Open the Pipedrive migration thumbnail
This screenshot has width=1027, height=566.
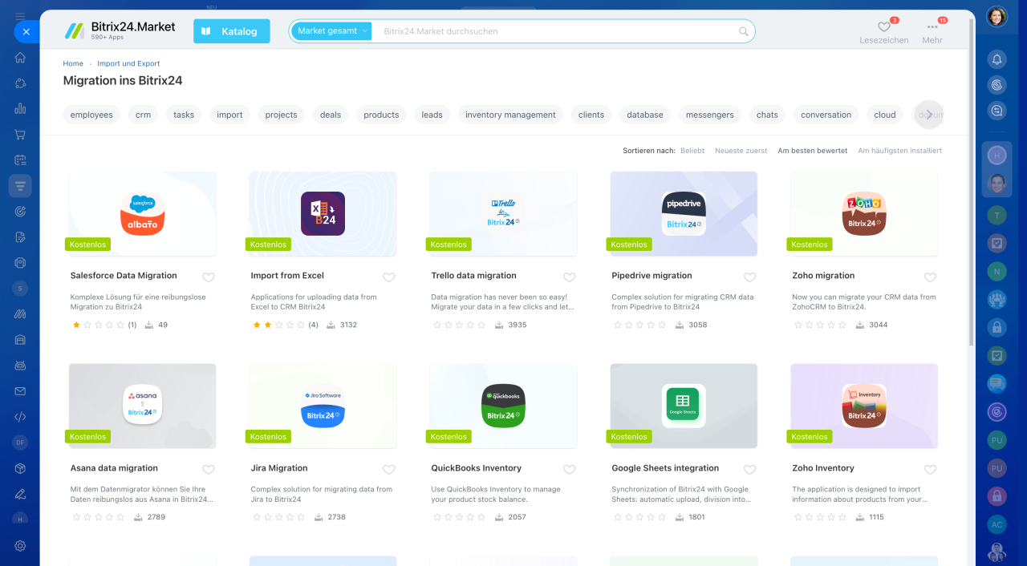coord(684,214)
